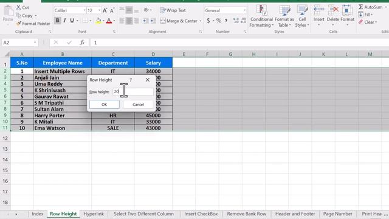Open Cell Styles gallery
This screenshot has height=219, width=389.
[302, 16]
